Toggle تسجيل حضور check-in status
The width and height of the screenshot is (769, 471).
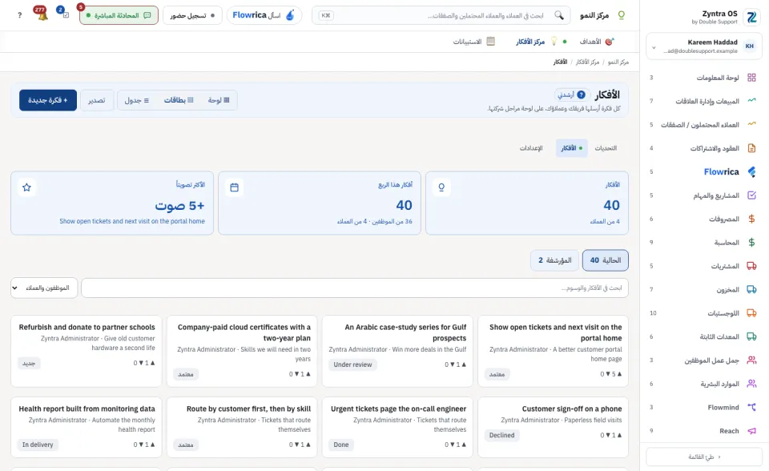tap(192, 15)
